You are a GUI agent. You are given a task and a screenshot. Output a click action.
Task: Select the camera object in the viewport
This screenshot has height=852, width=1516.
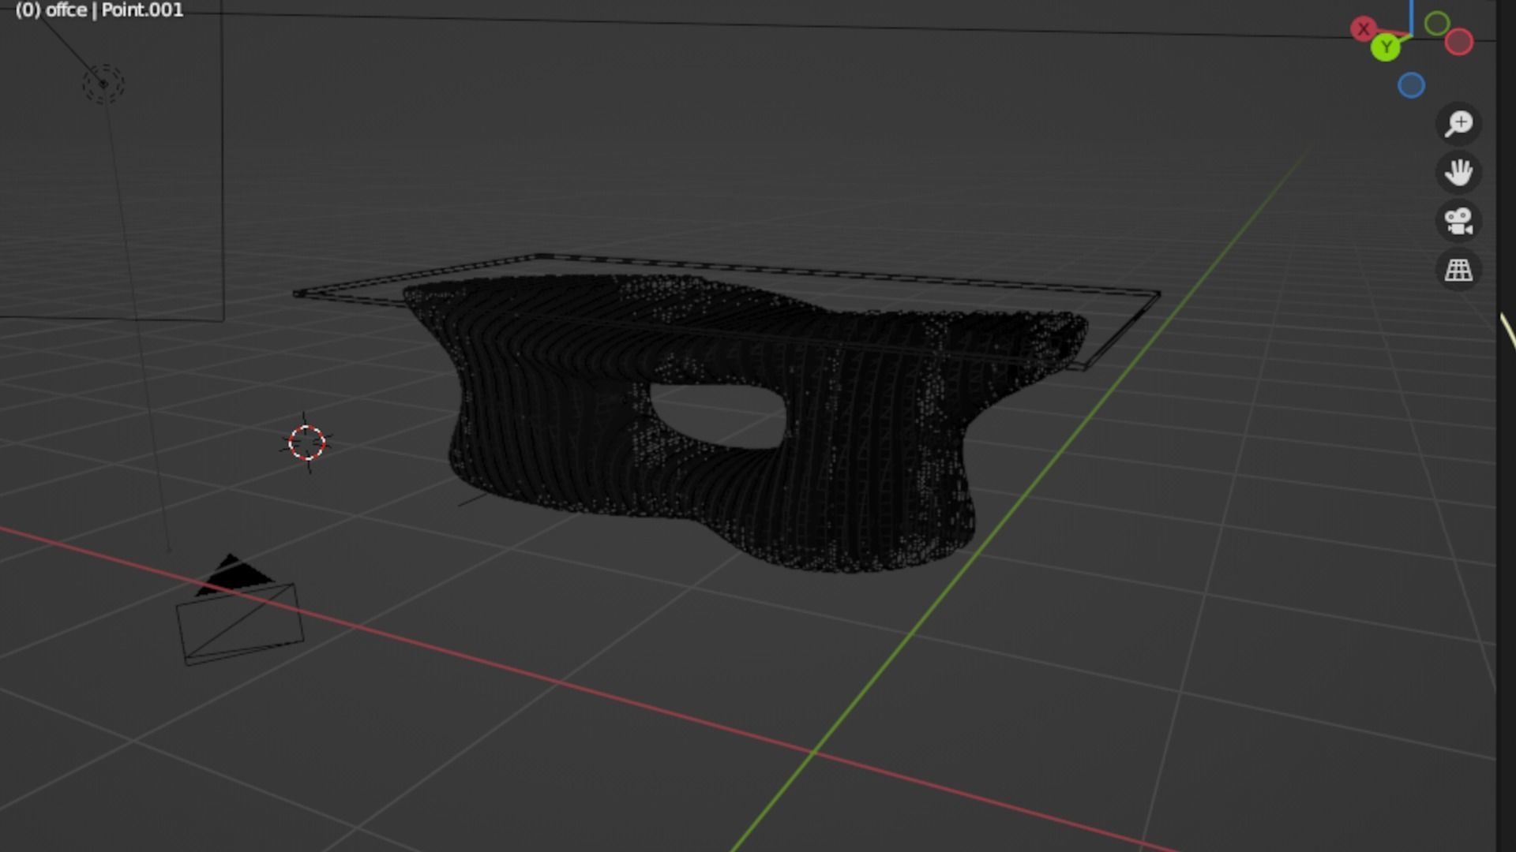pyautogui.click(x=238, y=611)
